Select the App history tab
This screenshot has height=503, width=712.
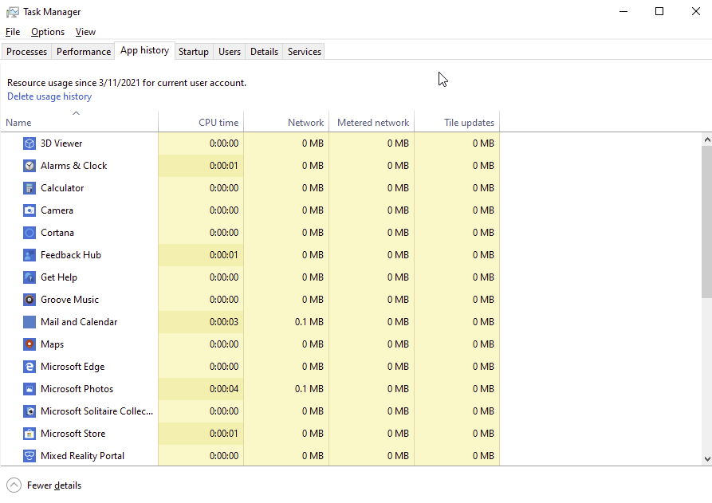(x=144, y=50)
